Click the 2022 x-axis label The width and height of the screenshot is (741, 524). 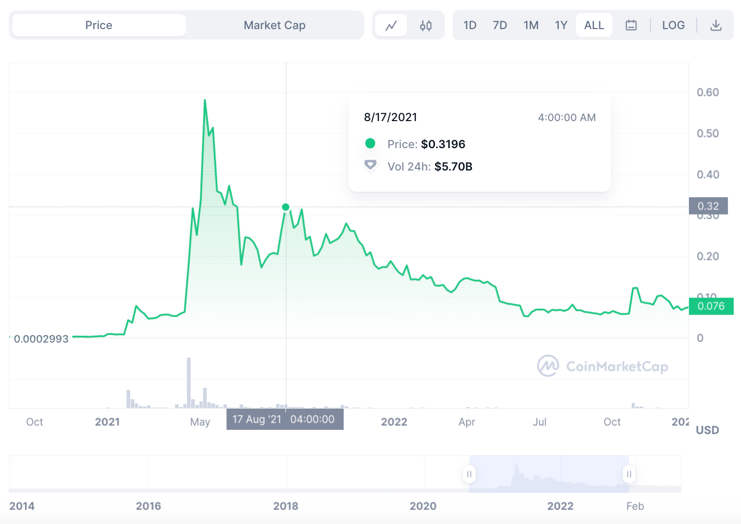(394, 422)
